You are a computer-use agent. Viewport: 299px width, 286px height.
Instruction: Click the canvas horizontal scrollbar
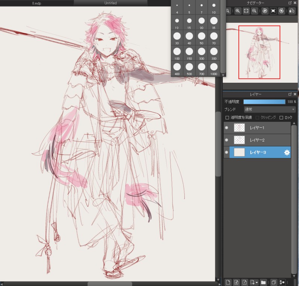pos(110,284)
